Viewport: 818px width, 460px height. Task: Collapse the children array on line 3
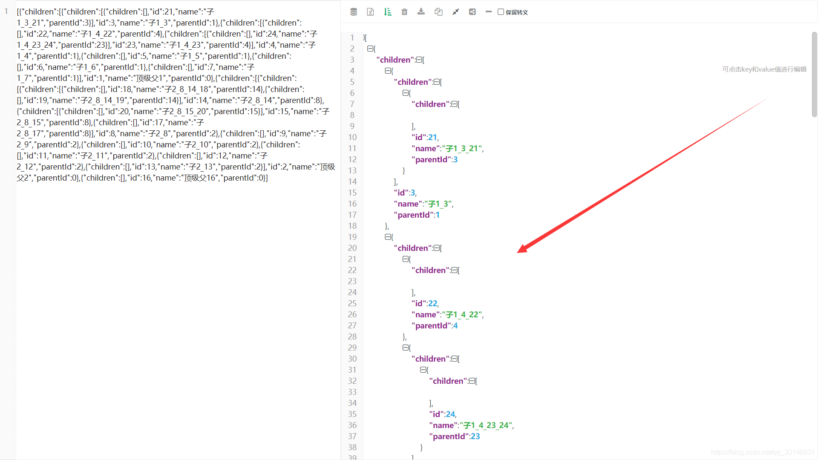point(419,60)
